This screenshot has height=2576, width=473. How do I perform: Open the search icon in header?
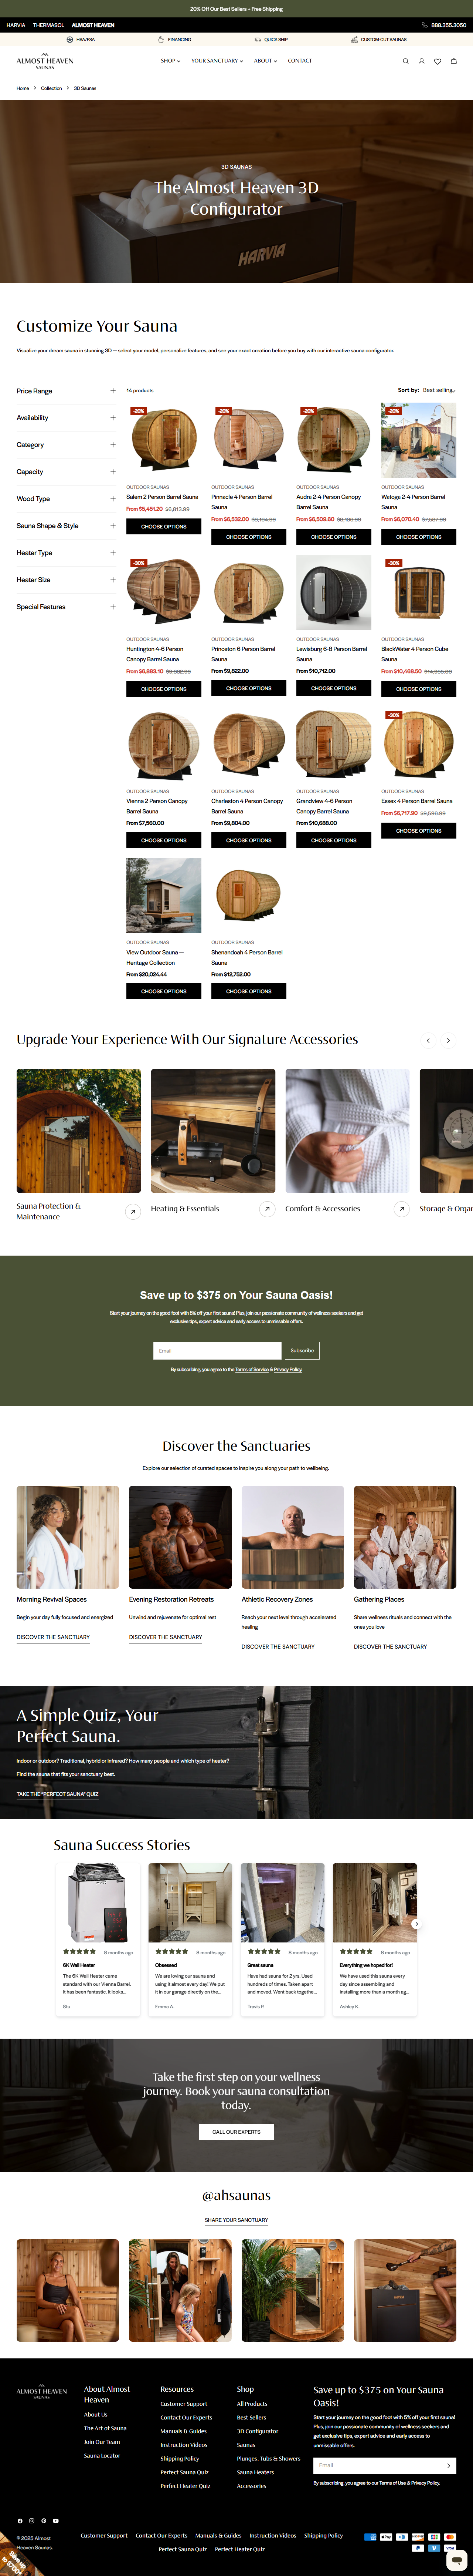pos(405,61)
